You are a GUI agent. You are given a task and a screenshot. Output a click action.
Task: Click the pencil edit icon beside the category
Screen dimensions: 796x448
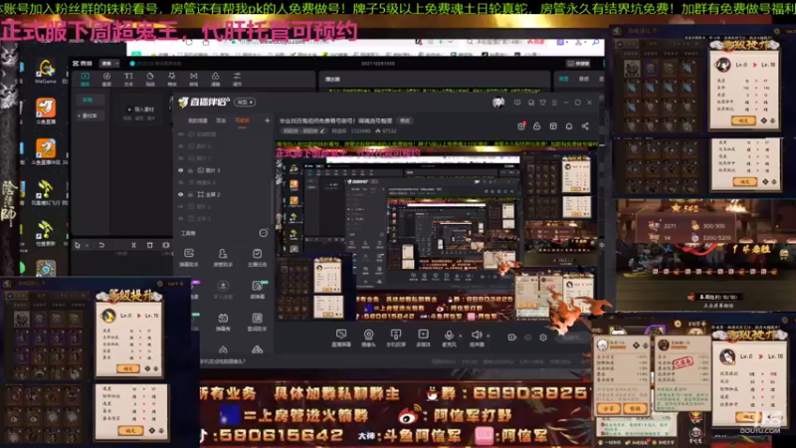point(322,131)
